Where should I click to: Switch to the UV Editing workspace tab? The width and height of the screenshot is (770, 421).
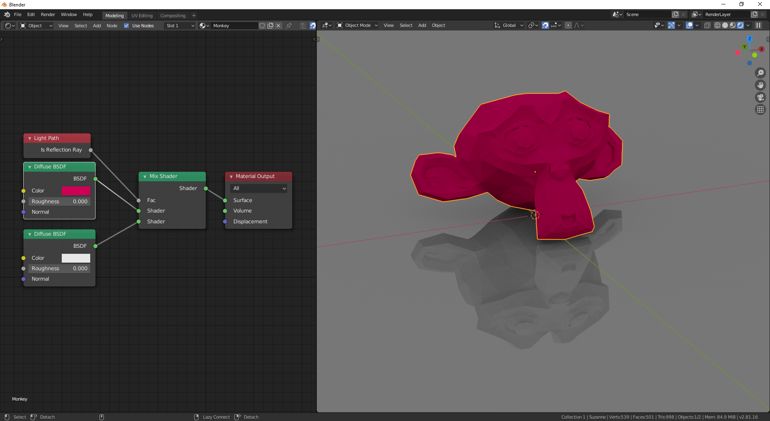142,16
